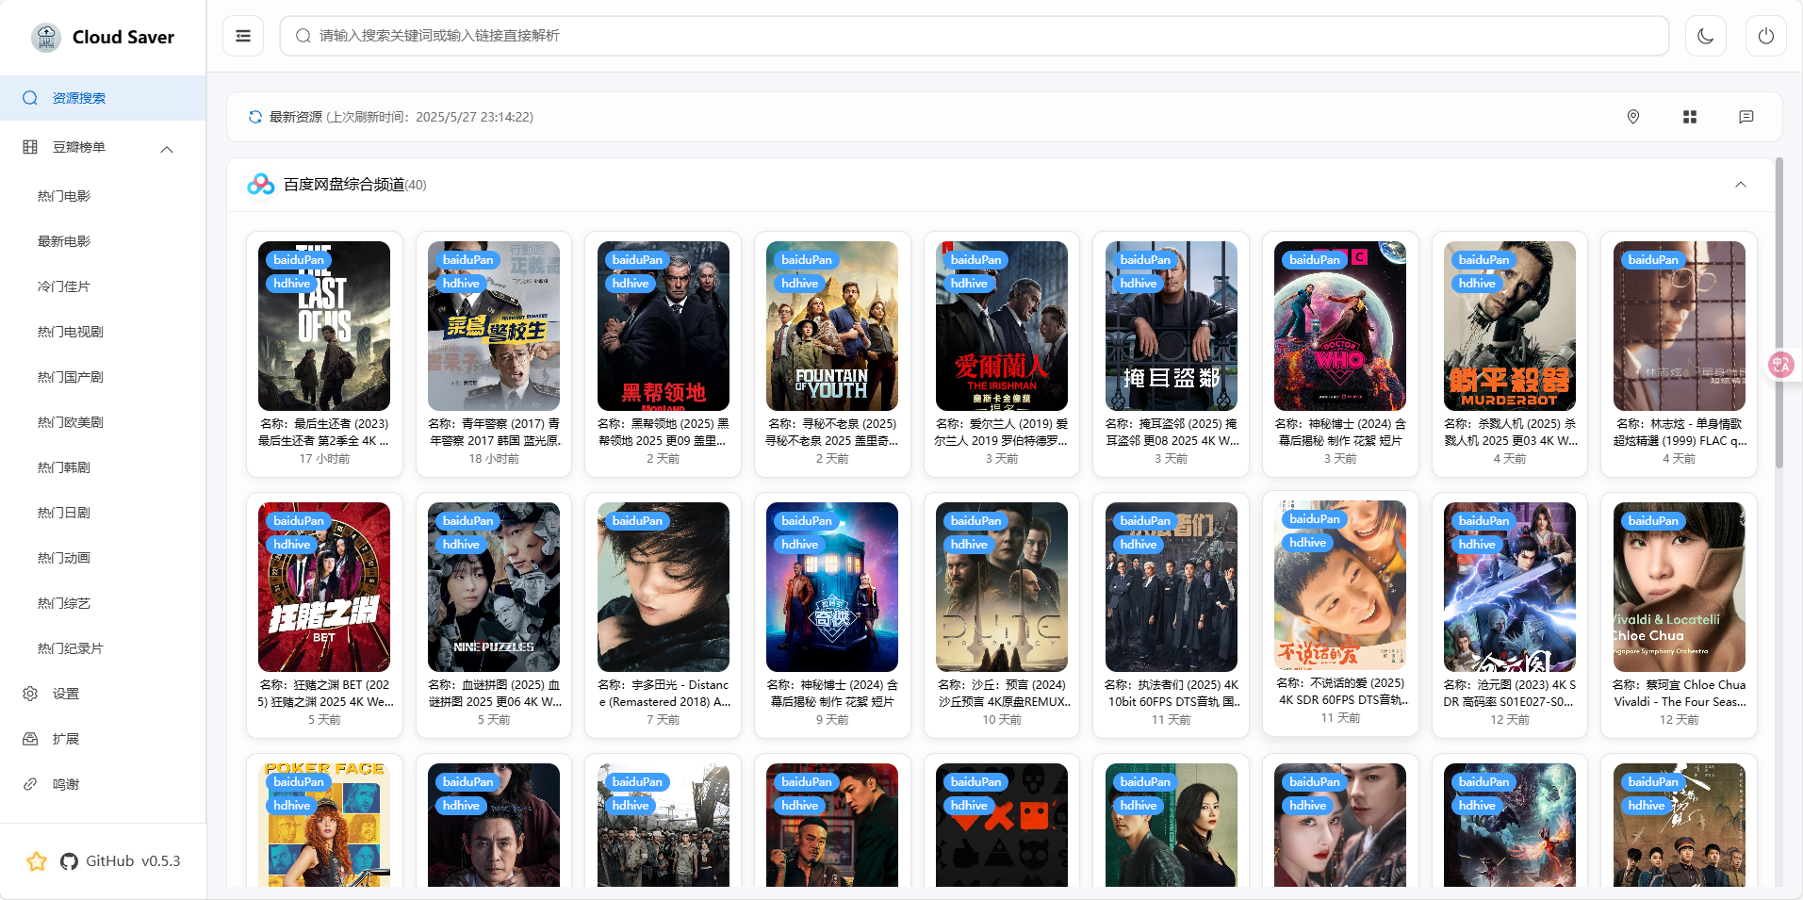Open the GitHub v0.5.3 link

[x=120, y=861]
